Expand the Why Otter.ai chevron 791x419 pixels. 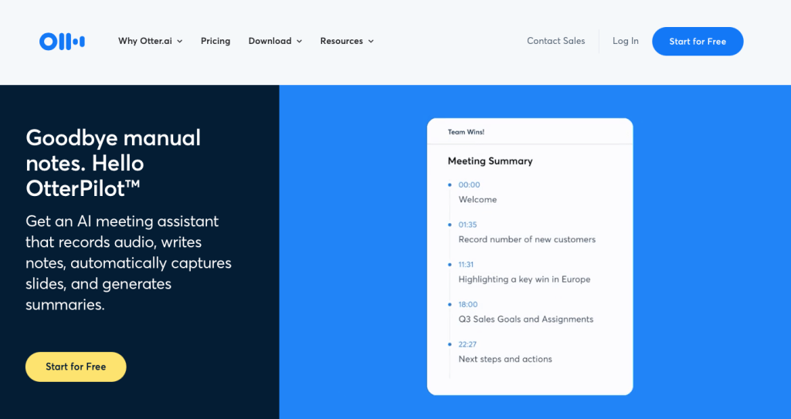[x=179, y=42]
